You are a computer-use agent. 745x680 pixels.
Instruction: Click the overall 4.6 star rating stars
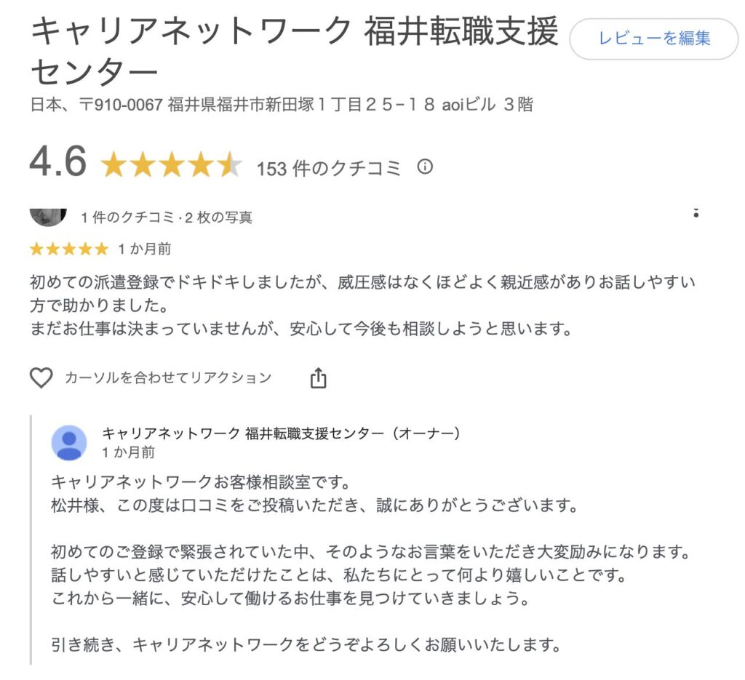tap(172, 166)
